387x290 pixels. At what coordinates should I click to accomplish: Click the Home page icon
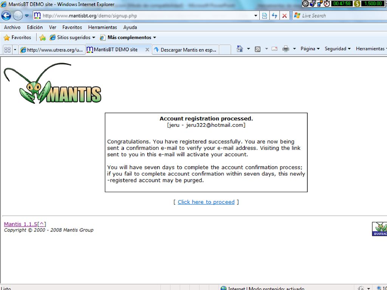coord(240,49)
